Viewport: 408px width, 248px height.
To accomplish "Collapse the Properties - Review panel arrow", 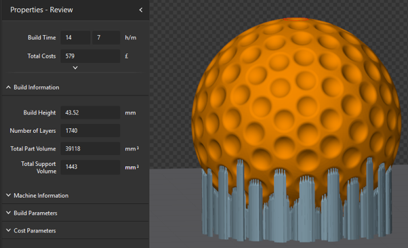I will pyautogui.click(x=141, y=10).
